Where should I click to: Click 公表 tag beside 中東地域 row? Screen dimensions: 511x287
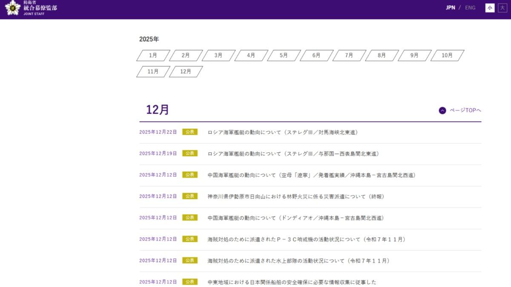[x=190, y=281]
